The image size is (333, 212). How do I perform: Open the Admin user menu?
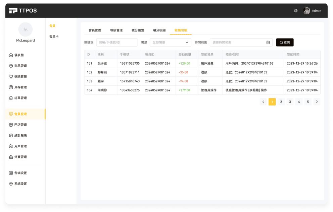pyautogui.click(x=312, y=11)
